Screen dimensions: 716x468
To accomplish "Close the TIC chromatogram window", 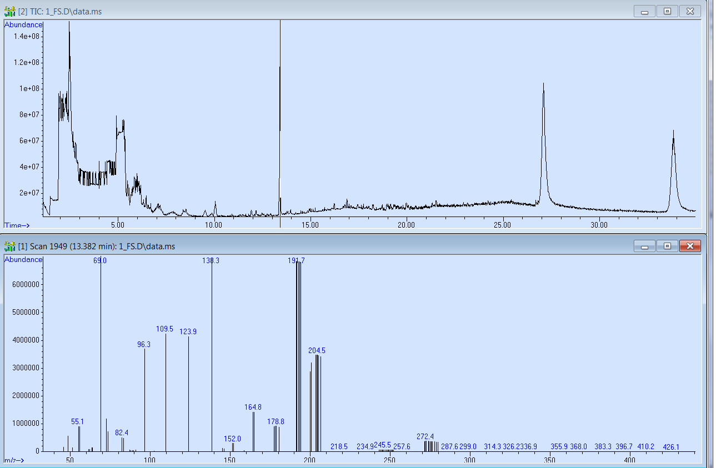I will 689,11.
